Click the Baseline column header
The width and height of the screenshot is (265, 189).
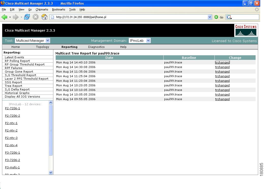coord(189,58)
